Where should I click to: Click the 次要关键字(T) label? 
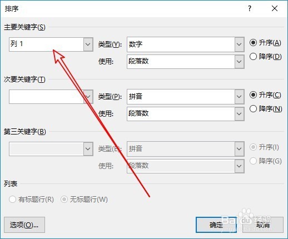click(x=24, y=79)
